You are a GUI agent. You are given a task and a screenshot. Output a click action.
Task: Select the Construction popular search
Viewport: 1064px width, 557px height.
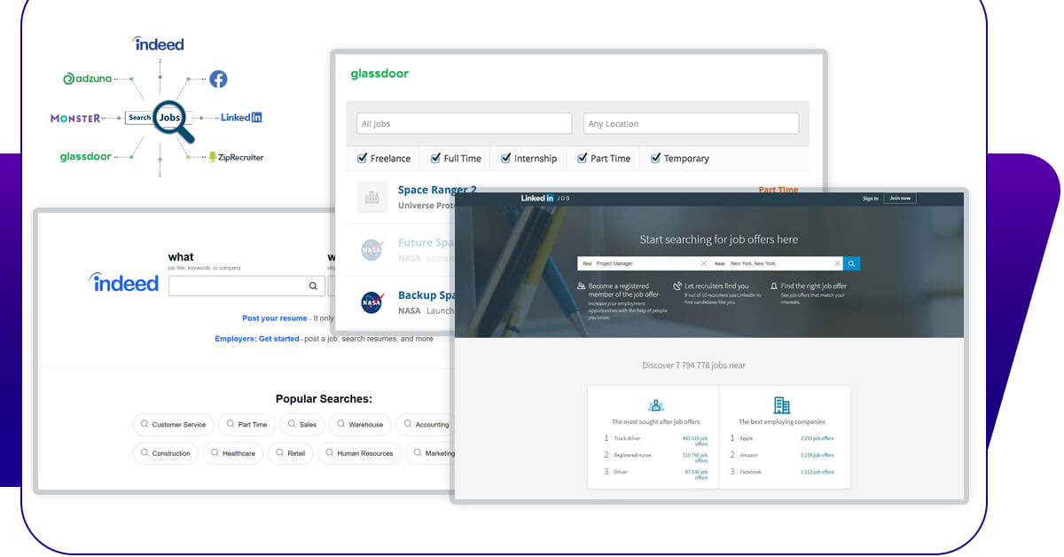(166, 453)
